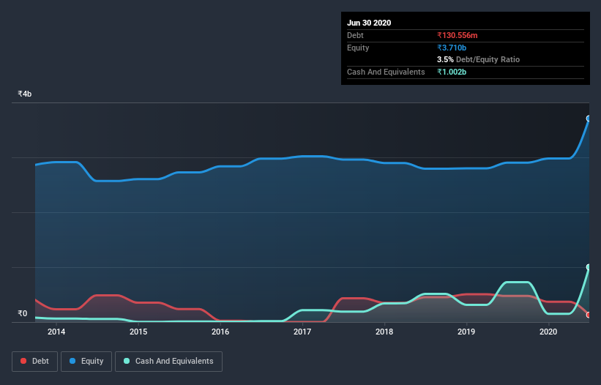
Task: Toggle the Debt legend button
Action: (34, 362)
